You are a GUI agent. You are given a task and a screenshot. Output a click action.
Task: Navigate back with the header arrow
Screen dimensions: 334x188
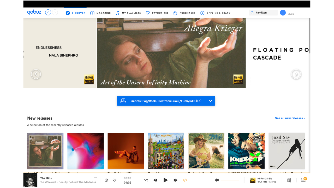(48, 13)
